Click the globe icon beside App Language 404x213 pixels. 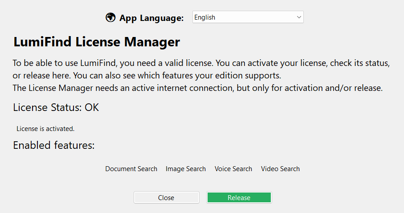coord(110,17)
